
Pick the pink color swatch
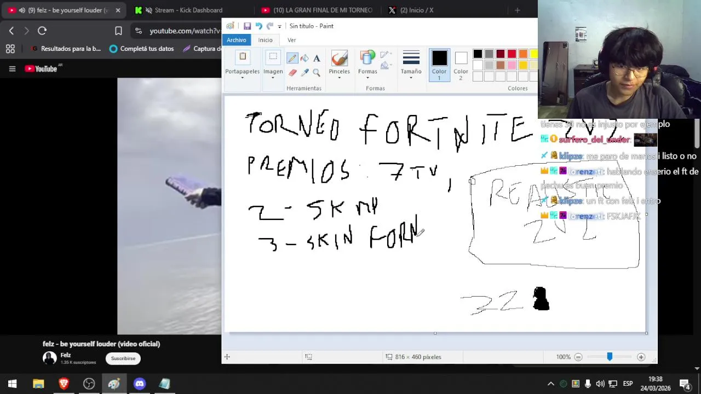coord(512,65)
